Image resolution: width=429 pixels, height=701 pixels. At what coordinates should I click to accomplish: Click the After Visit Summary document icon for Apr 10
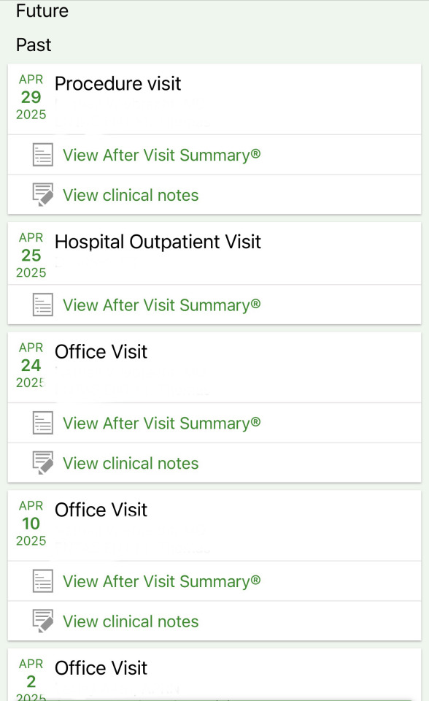tap(43, 581)
